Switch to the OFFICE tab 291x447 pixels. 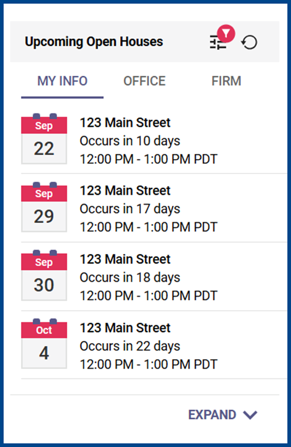click(x=144, y=81)
